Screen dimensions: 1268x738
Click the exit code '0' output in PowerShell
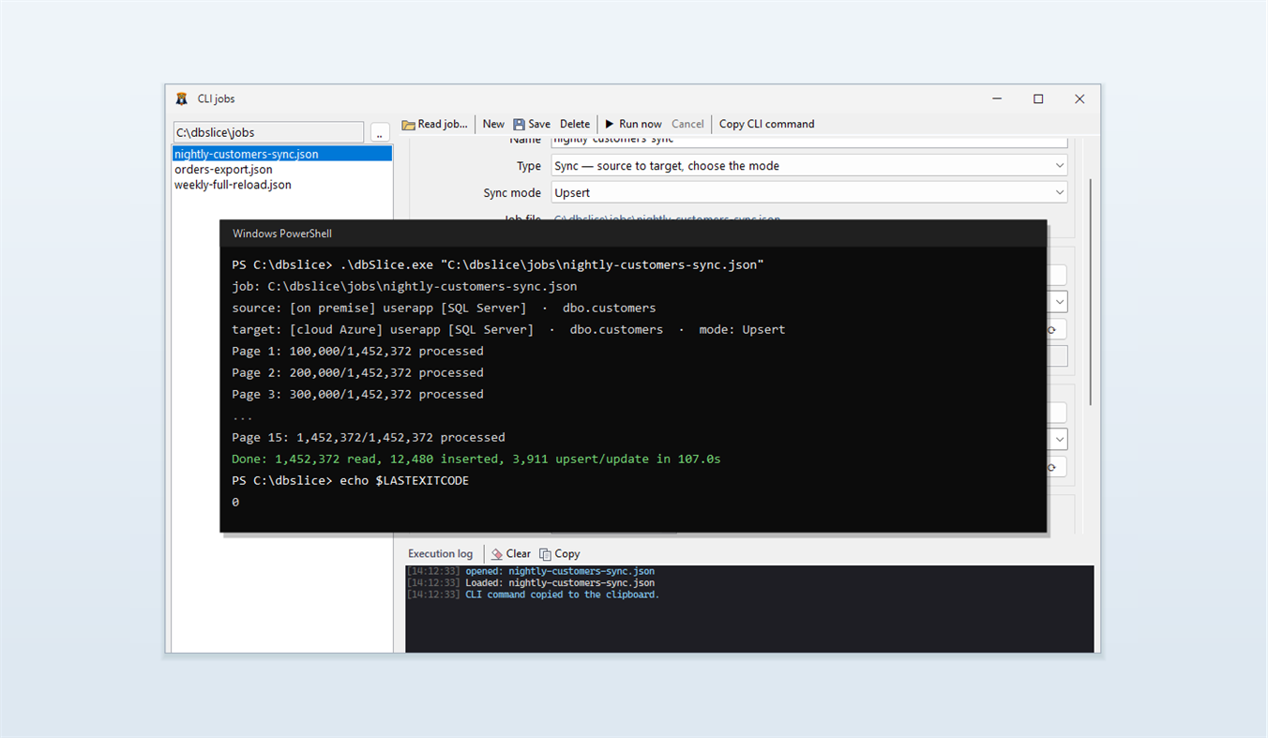click(235, 502)
